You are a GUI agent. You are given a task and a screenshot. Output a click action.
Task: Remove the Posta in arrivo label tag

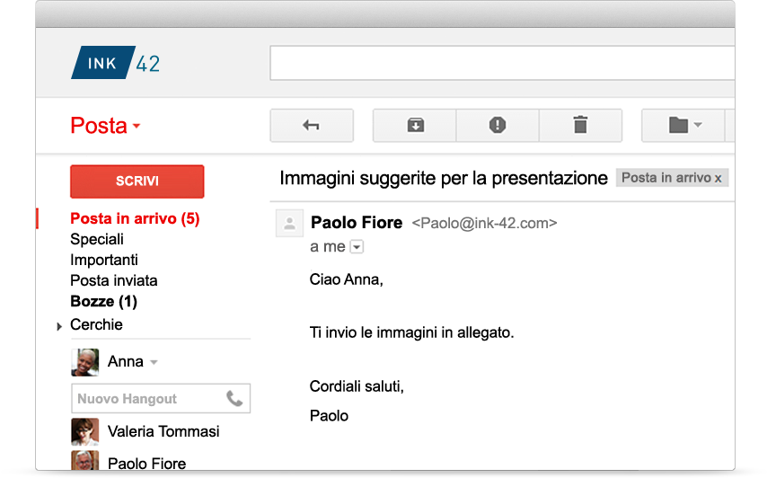(718, 179)
